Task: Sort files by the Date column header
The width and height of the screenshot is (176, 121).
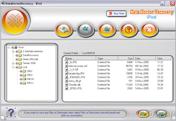Action: point(145,58)
